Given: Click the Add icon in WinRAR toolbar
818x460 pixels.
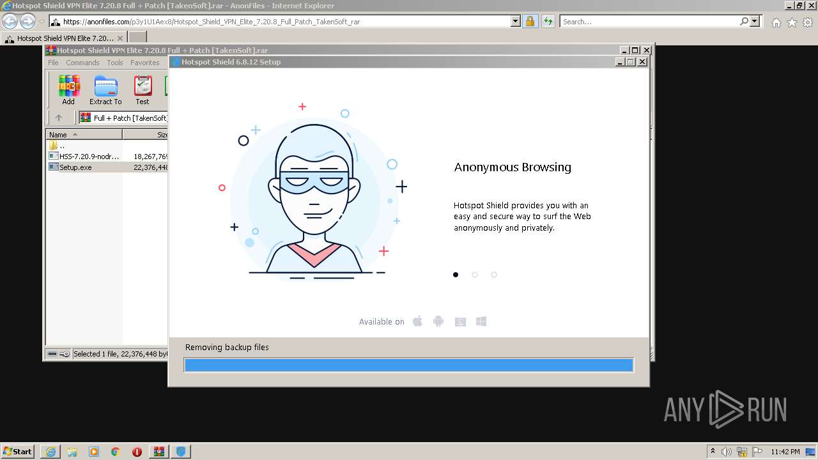Looking at the screenshot, I should [x=68, y=89].
